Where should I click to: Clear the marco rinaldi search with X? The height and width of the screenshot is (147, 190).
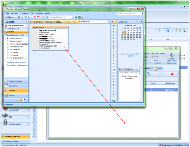click(x=110, y=22)
